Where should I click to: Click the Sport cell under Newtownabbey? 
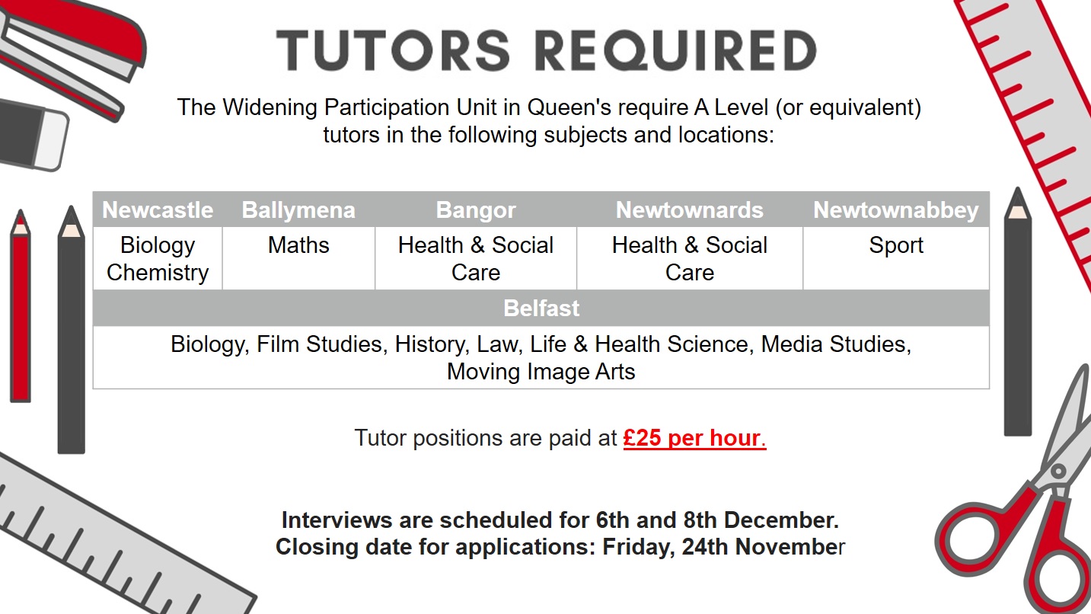896,258
